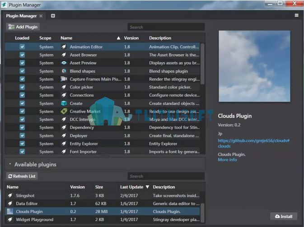The height and width of the screenshot is (227, 304).
Task: Select the DCC Interops plugin name
Action: pyautogui.click(x=82, y=119)
